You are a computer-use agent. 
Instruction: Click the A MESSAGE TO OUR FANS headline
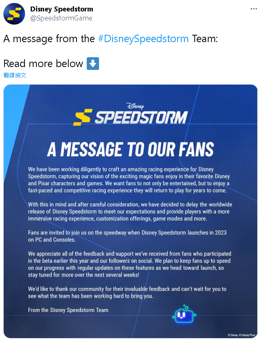click(x=130, y=149)
